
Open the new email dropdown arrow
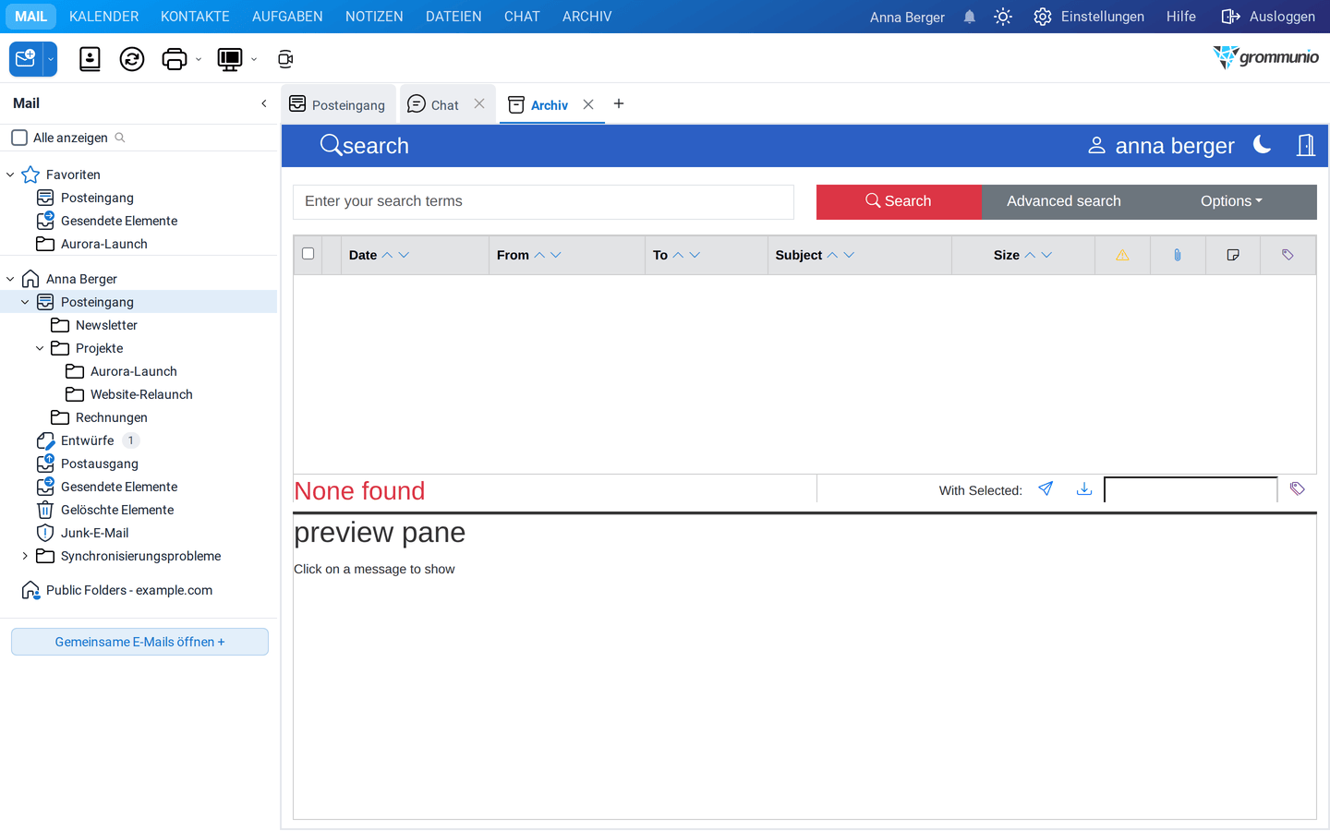click(51, 59)
